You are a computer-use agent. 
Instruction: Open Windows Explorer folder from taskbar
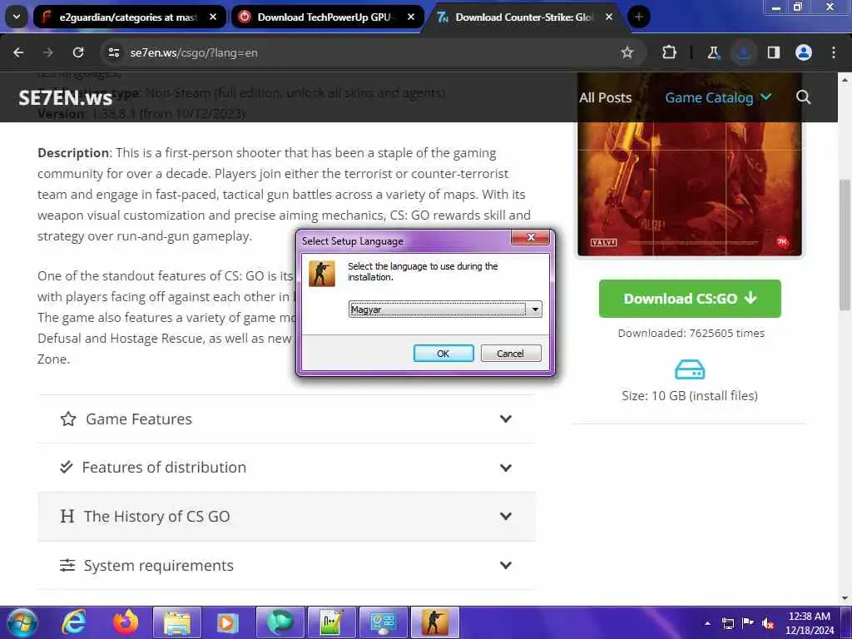click(x=177, y=622)
